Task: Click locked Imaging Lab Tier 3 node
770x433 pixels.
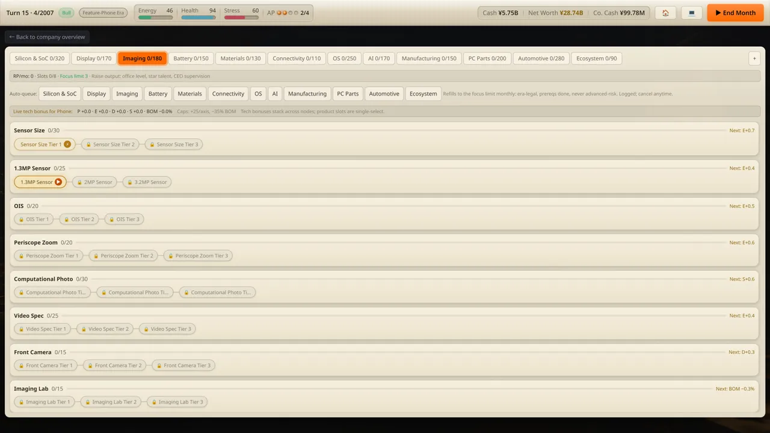Action: pos(177,402)
